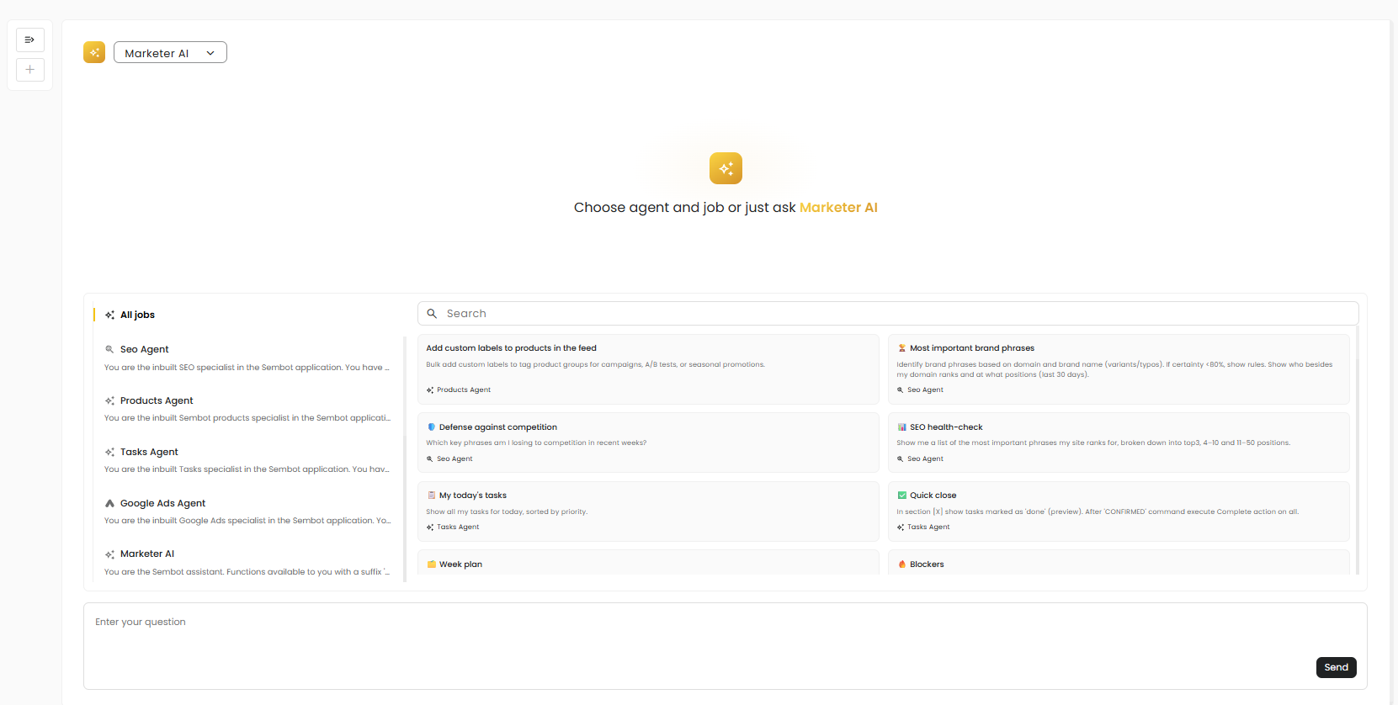Click Seo Agent description 'You are the inbuilt SEO specialist'
Viewport: 1398px width, 705px height.
[x=247, y=368]
